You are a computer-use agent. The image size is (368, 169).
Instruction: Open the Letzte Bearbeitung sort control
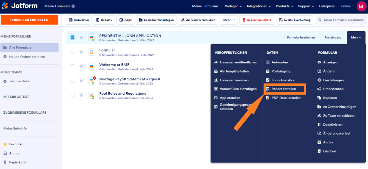pyautogui.click(x=295, y=20)
